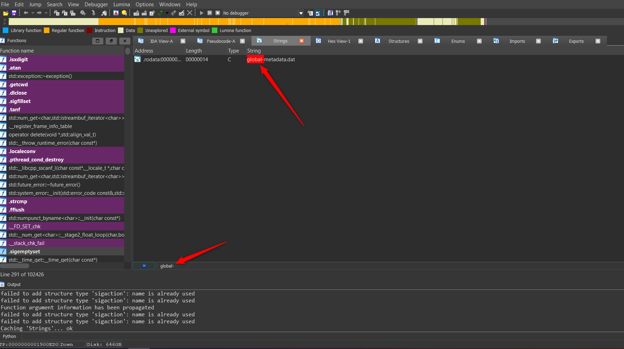Click the open file toolbar icon
Image resolution: width=624 pixels, height=349 pixels.
tap(6, 13)
